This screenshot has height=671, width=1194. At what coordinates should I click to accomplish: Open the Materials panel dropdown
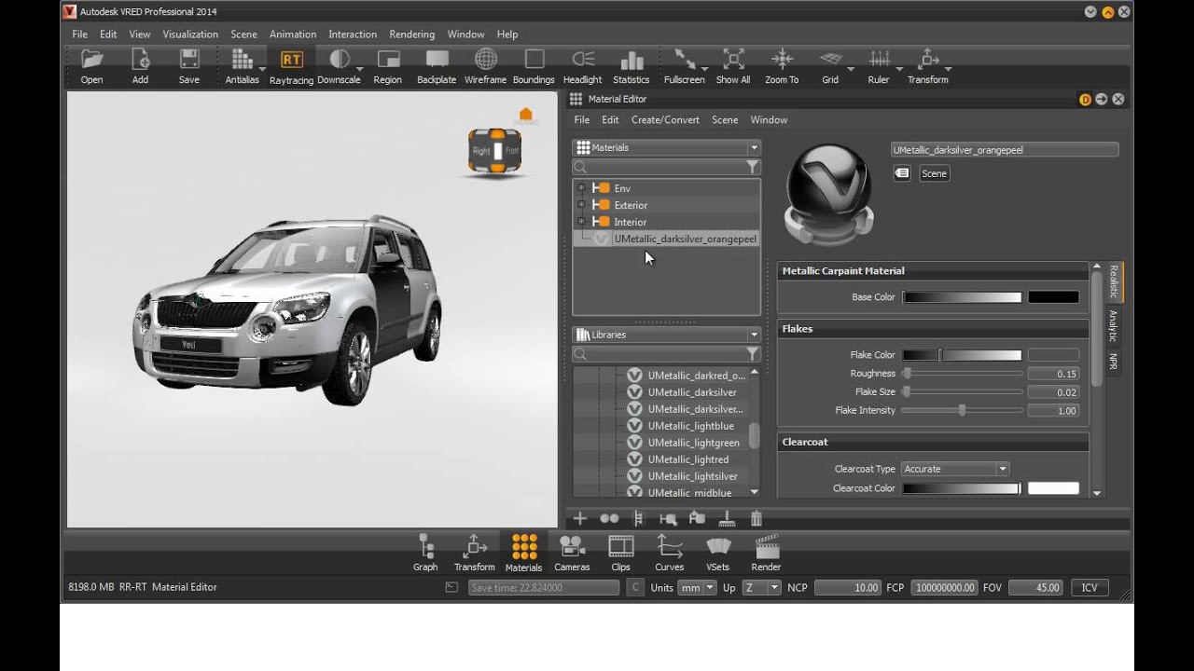pos(754,147)
